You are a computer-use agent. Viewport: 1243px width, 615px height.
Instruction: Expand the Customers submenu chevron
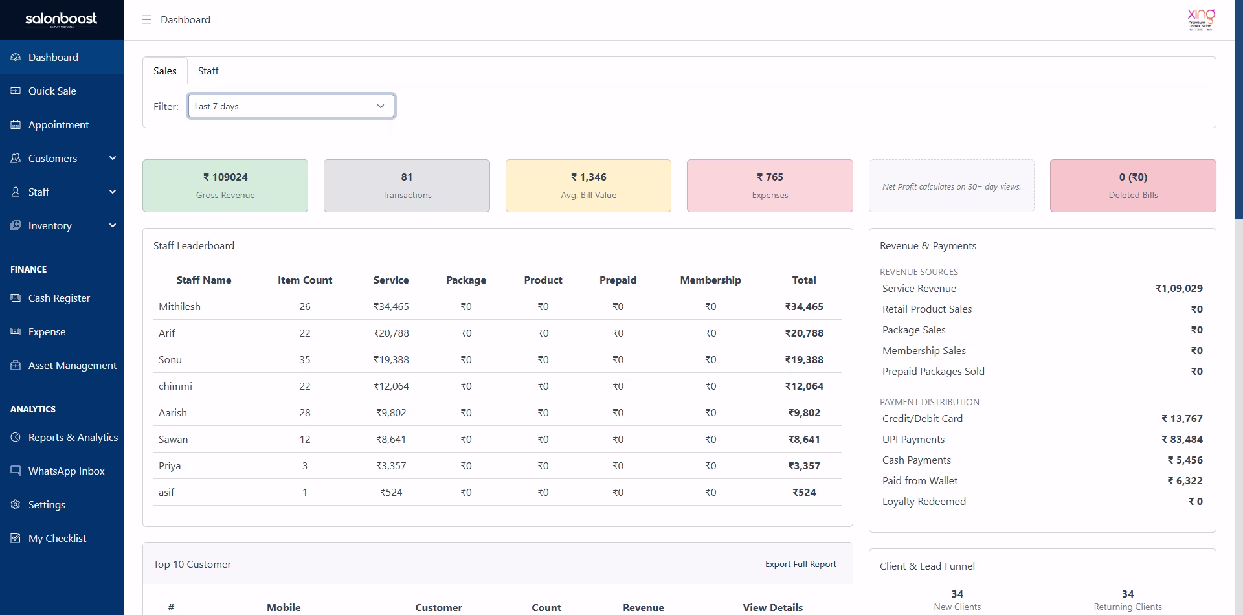[113, 158]
